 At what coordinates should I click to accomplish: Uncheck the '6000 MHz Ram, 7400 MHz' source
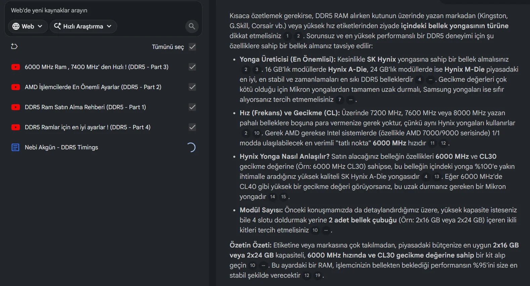pos(192,67)
